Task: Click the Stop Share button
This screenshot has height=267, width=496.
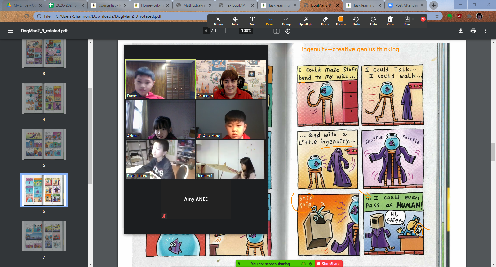Action: coord(329,264)
